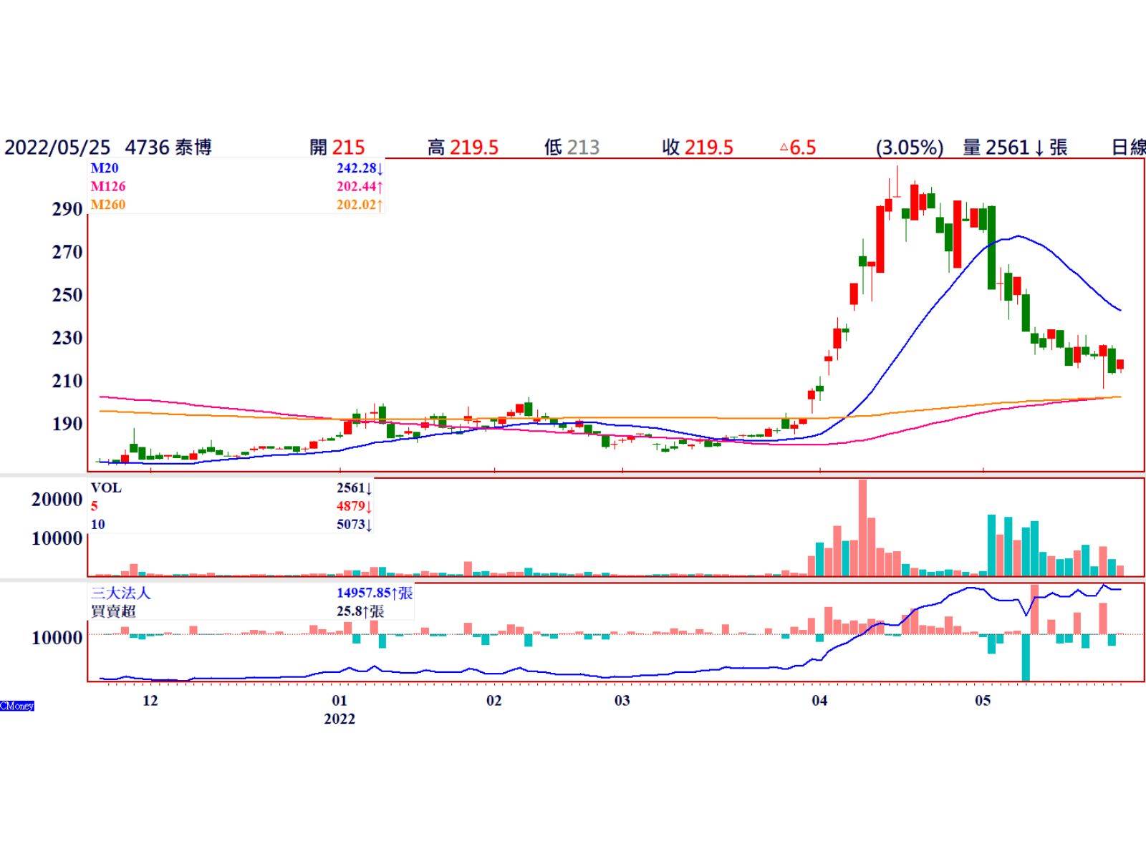
Task: Click the 三大法人 indicator label
Action: coord(121,593)
